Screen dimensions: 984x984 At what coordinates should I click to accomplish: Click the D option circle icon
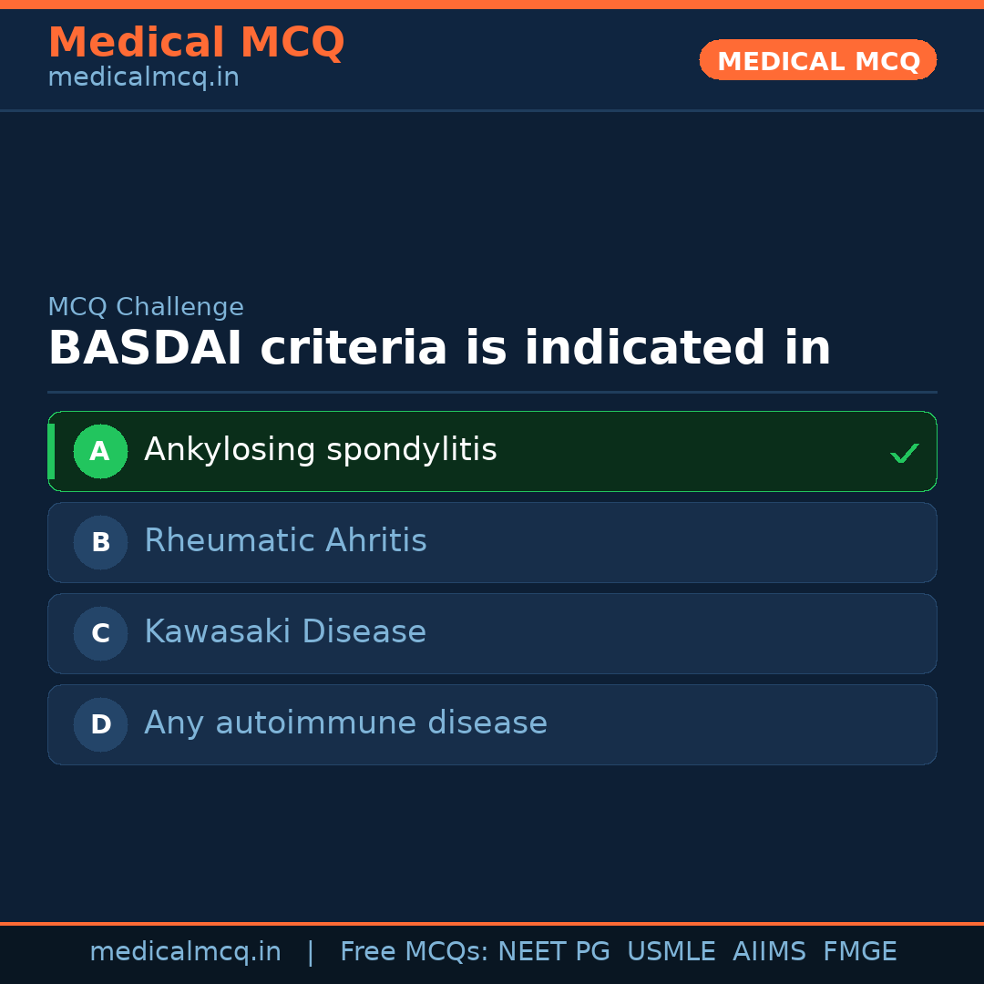[x=100, y=724]
